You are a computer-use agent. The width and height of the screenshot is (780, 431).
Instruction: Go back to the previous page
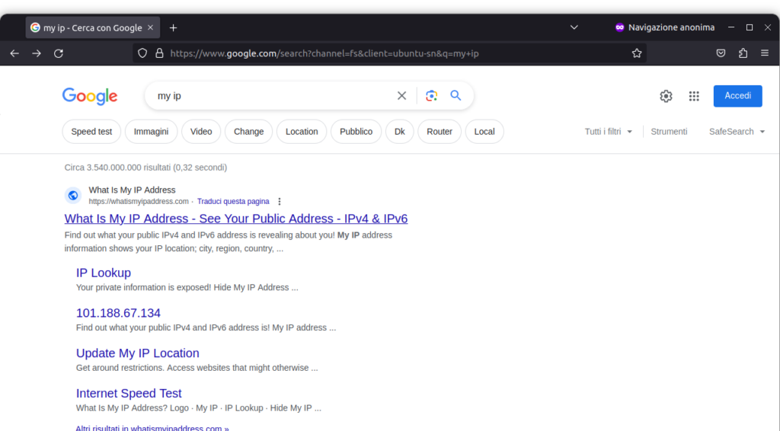(x=14, y=53)
